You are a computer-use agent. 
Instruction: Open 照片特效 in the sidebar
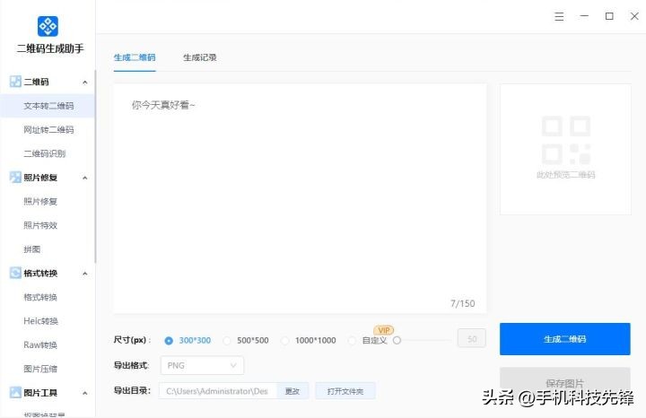(x=40, y=225)
